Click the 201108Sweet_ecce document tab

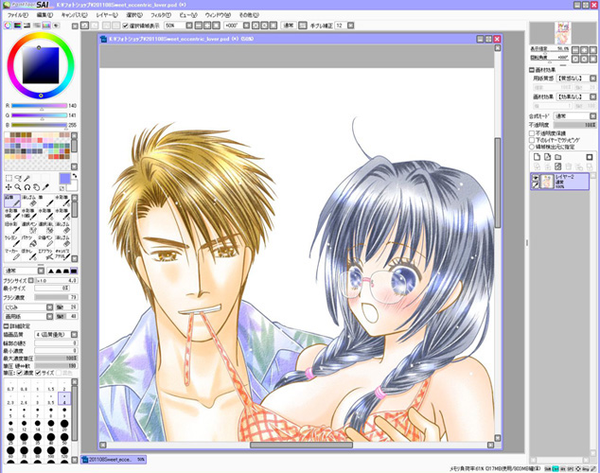click(114, 459)
